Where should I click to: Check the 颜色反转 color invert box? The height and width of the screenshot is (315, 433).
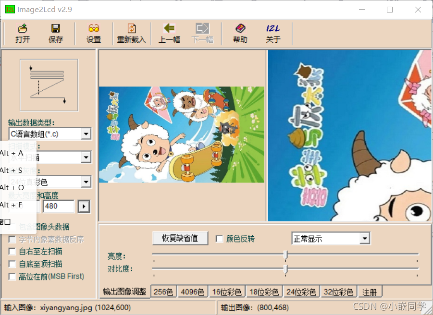pos(219,239)
